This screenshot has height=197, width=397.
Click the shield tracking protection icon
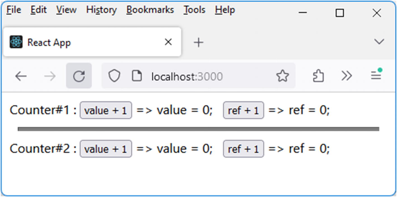(114, 76)
